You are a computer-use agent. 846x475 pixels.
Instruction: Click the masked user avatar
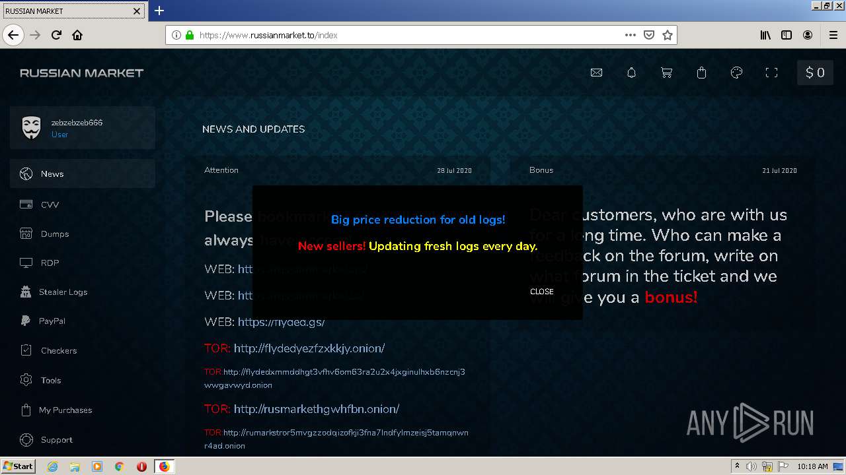point(31,128)
